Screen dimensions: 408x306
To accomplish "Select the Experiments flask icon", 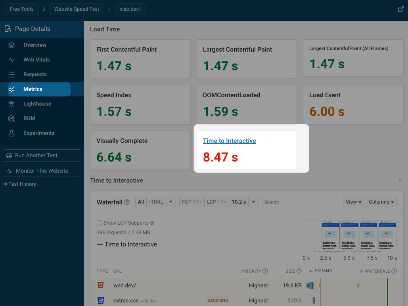I will (x=11, y=133).
